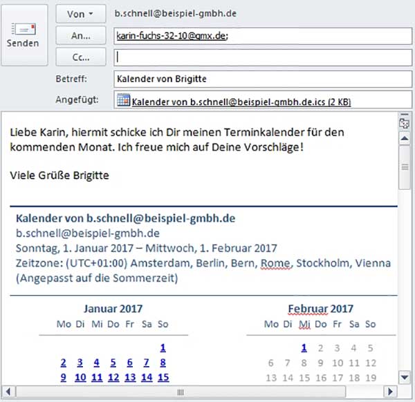
Task: Click the Betreff: label
Action: [x=71, y=79]
